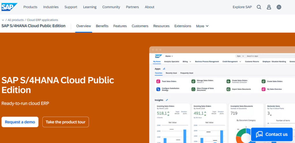This screenshot has width=295, height=143.
Task: Follow Cloud ERP applications breadcrumb link
Action: [42, 20]
